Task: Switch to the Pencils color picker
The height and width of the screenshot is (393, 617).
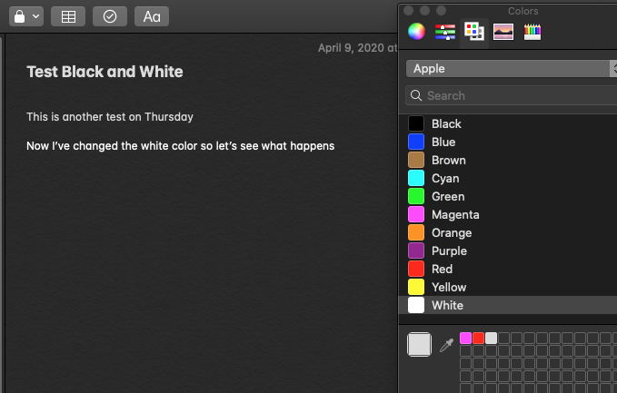Action: coord(532,32)
